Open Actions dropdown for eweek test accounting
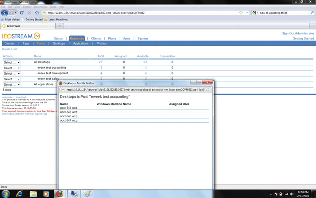 click(12, 68)
